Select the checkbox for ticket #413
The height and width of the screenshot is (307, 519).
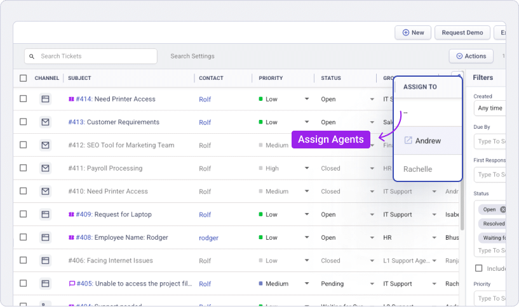pos(23,122)
